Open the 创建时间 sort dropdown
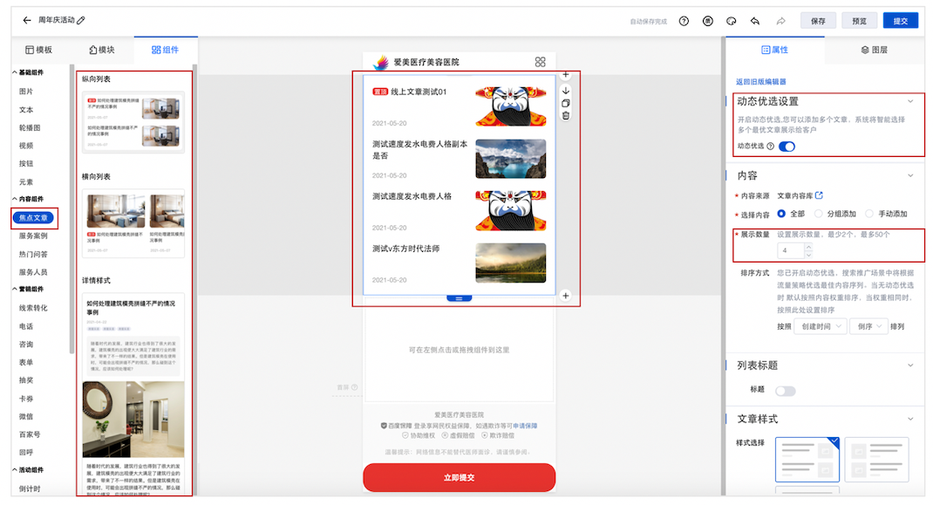Viewport: 933px width, 505px height. [822, 326]
